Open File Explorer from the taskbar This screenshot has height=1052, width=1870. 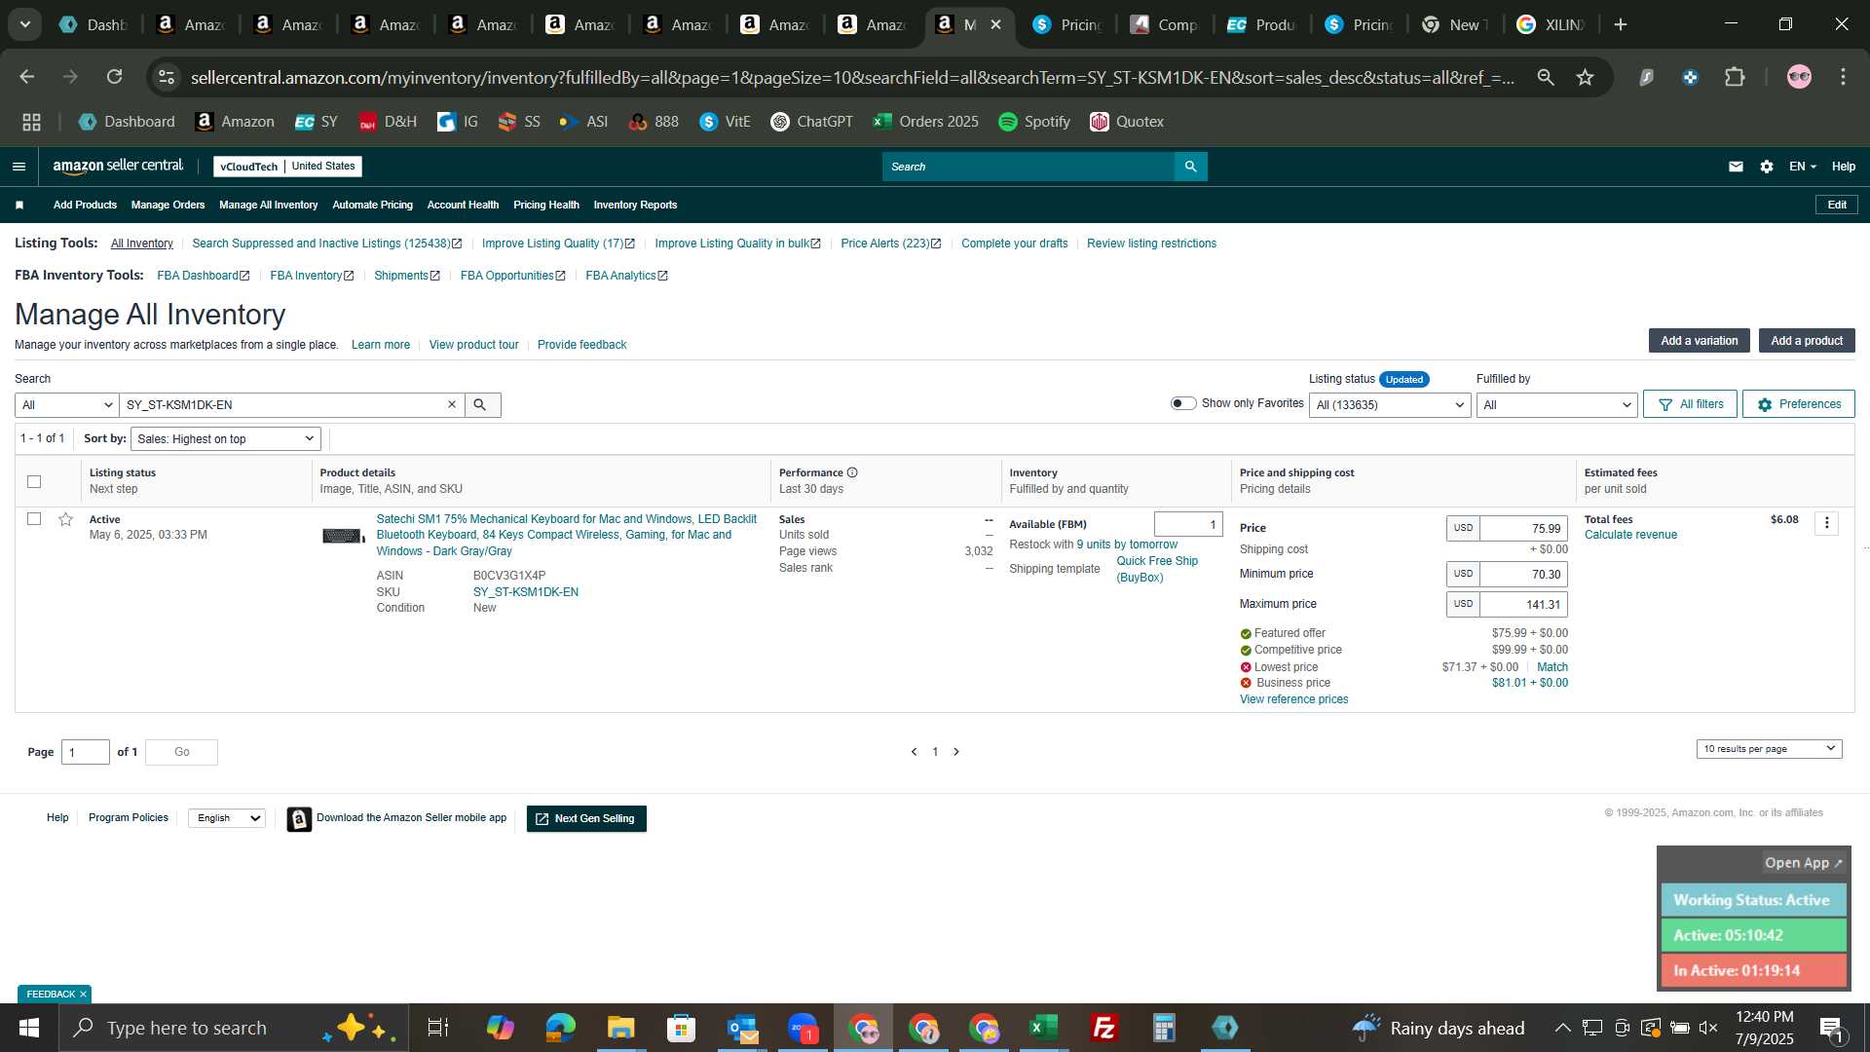pos(620,1028)
